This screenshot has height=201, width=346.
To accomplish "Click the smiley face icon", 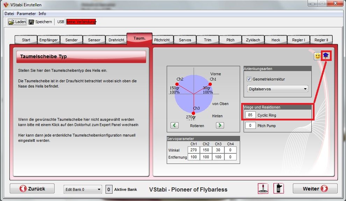I will [317, 56].
